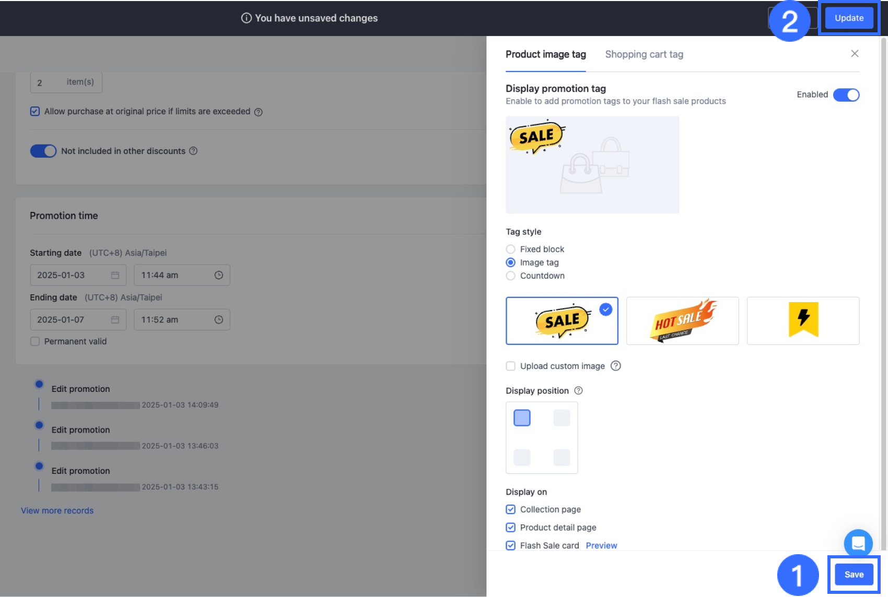The image size is (888, 597).
Task: Switch to Shopping cart tag tab
Action: coord(644,54)
